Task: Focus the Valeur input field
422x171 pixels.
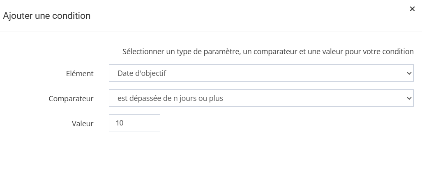Action: point(134,123)
